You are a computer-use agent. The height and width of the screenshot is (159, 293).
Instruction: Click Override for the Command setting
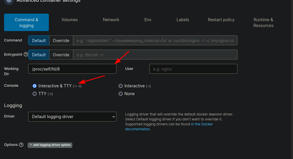[x=61, y=41]
